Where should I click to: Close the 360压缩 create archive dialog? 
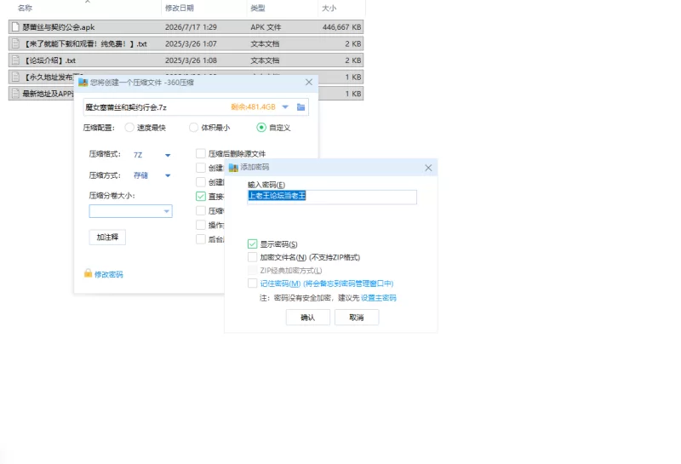[x=309, y=82]
